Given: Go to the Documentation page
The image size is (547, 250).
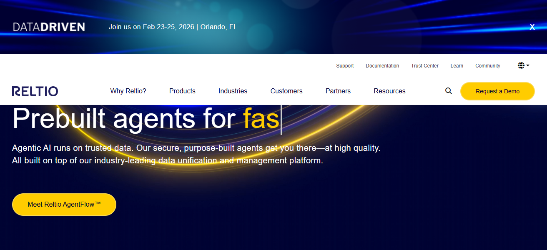Looking at the screenshot, I should click(x=382, y=66).
